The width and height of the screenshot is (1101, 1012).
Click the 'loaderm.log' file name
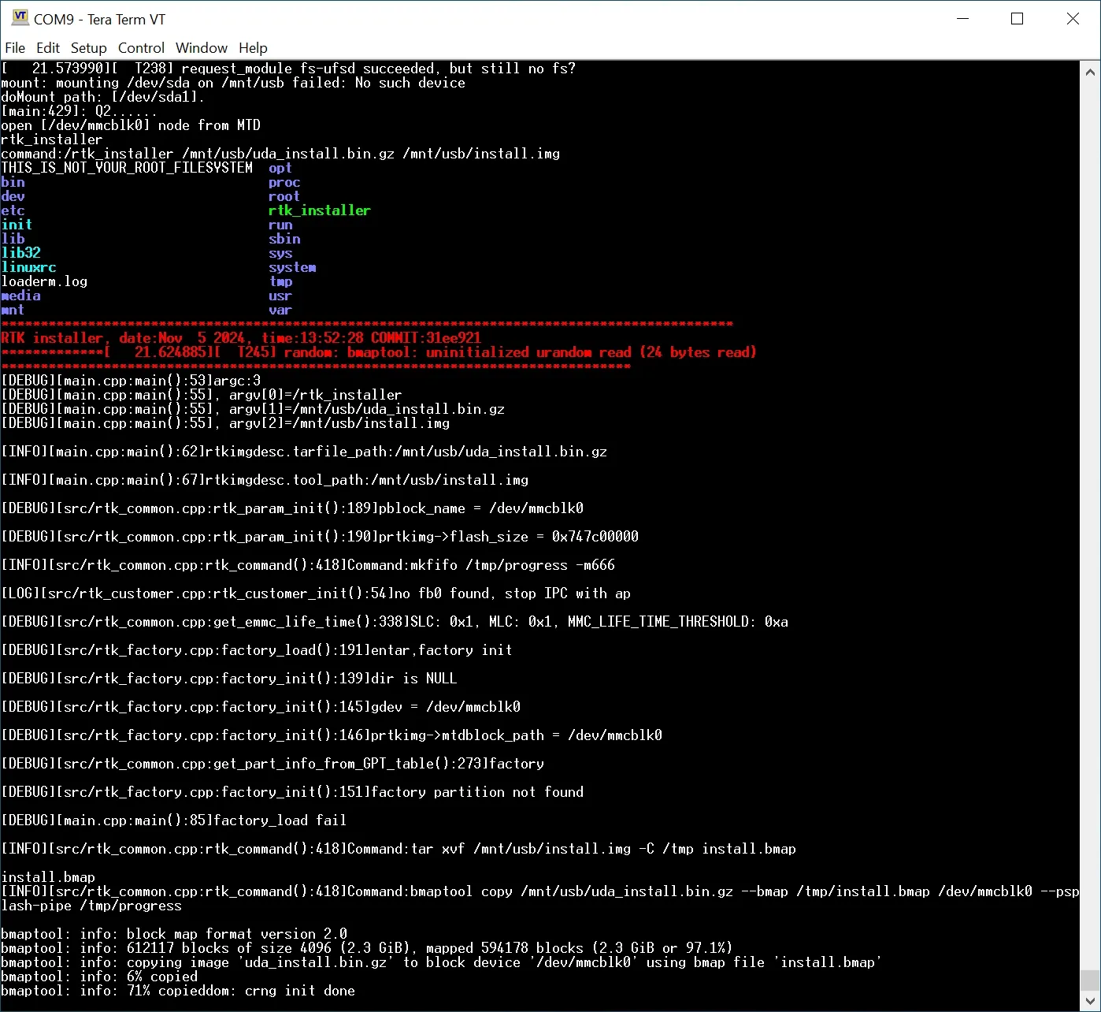click(x=44, y=281)
